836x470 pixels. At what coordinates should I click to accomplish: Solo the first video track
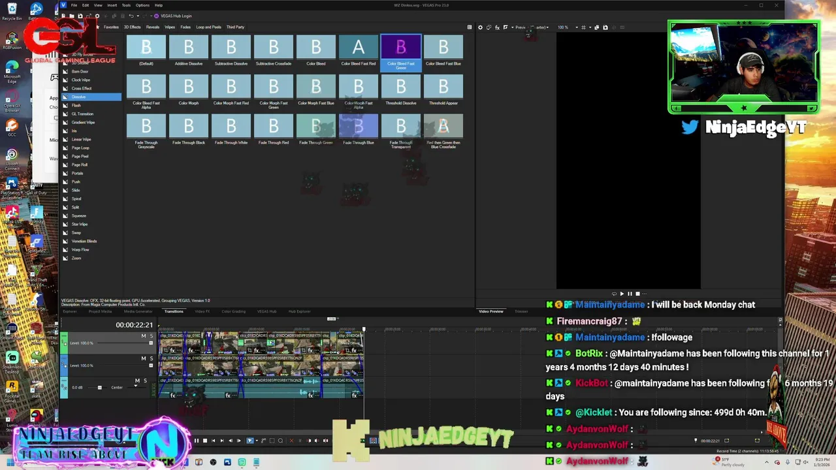152,336
